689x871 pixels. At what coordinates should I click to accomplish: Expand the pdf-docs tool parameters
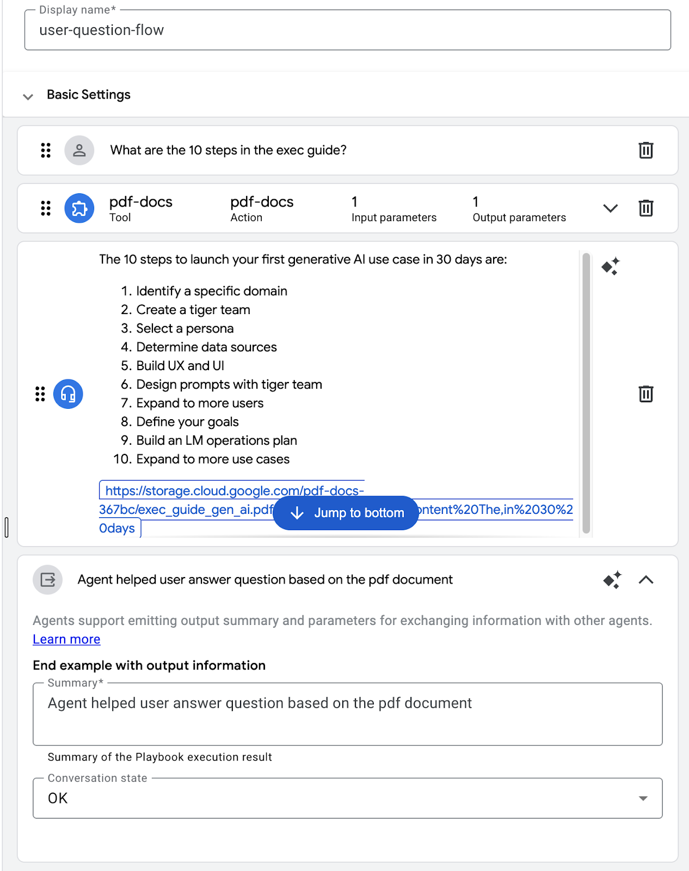pos(611,208)
